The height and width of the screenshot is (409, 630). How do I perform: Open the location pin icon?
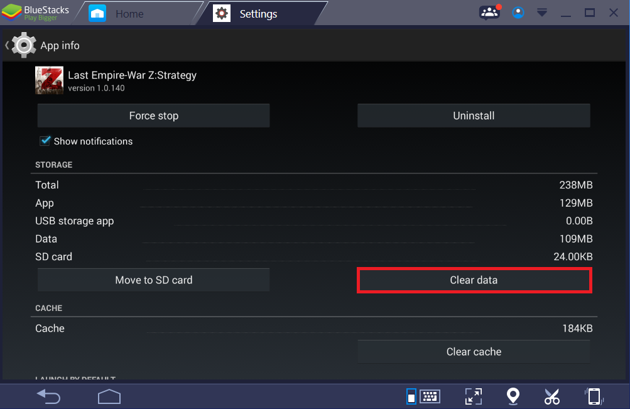(x=513, y=396)
